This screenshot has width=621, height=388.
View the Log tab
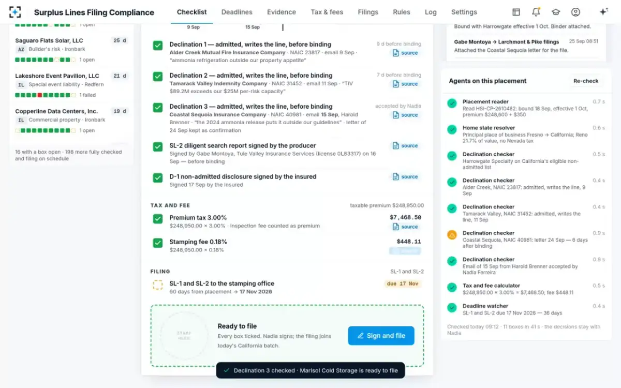pos(431,12)
